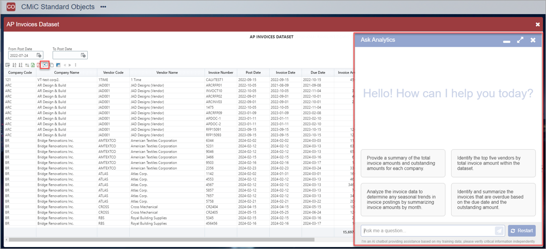The width and height of the screenshot is (546, 249).
Task: Click the horizontal scrollbar under the table
Action: (162, 239)
